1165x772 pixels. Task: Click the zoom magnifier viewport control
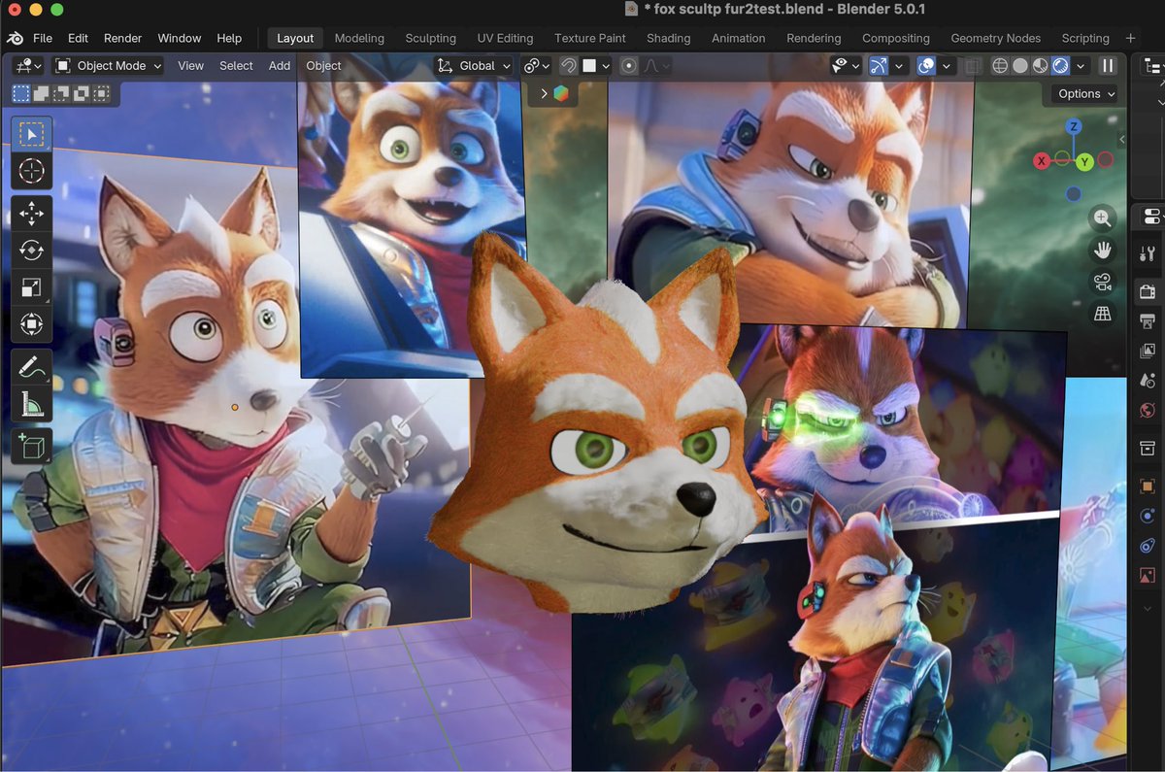[x=1103, y=218]
